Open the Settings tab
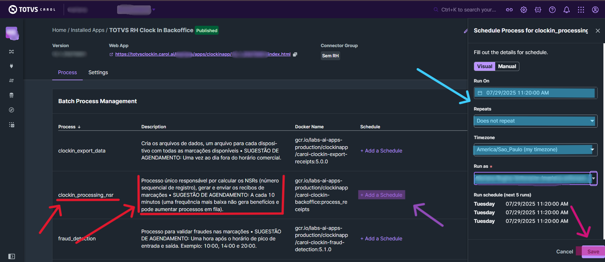Viewport: 605px width, 262px height. 98,72
